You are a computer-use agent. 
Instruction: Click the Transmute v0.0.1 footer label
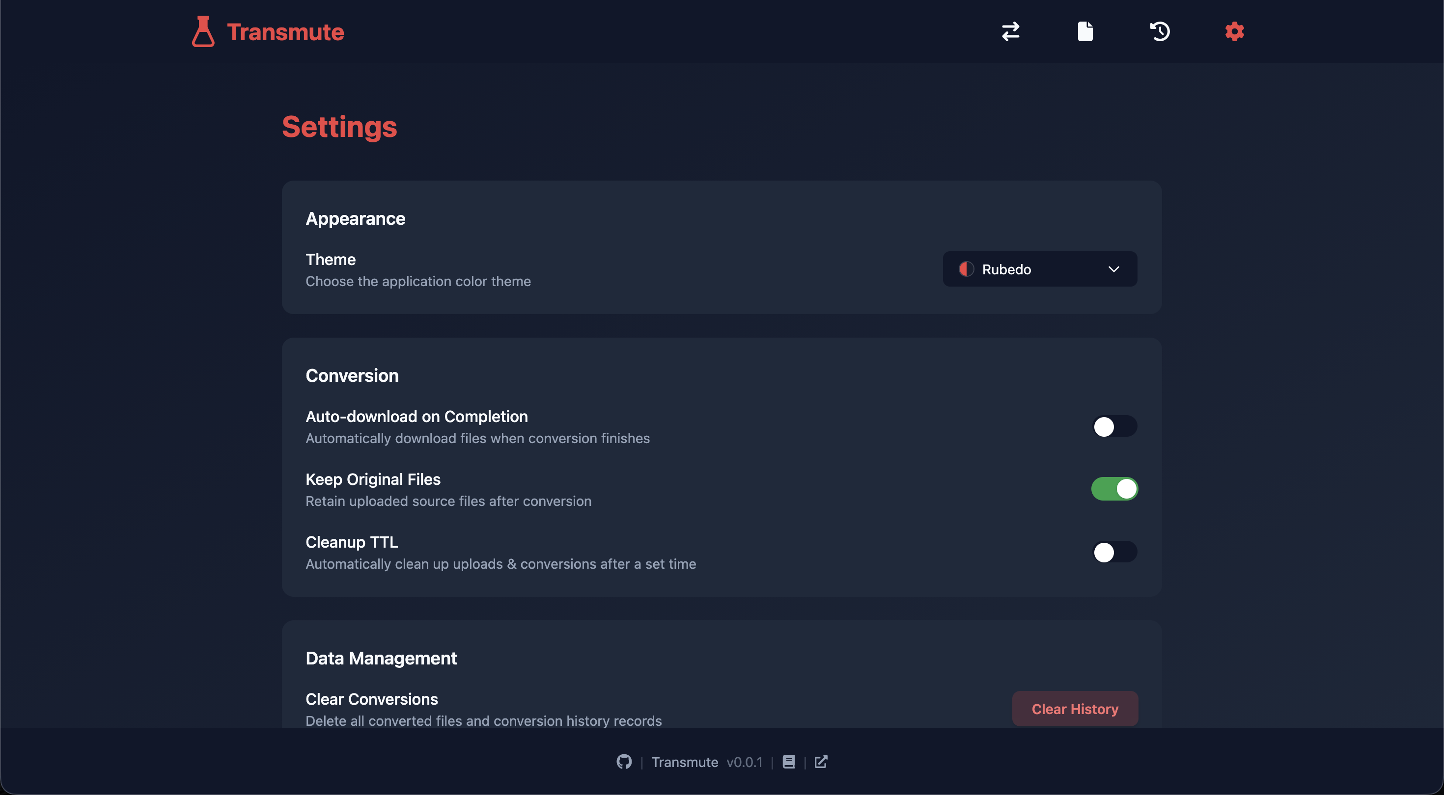tap(706, 762)
